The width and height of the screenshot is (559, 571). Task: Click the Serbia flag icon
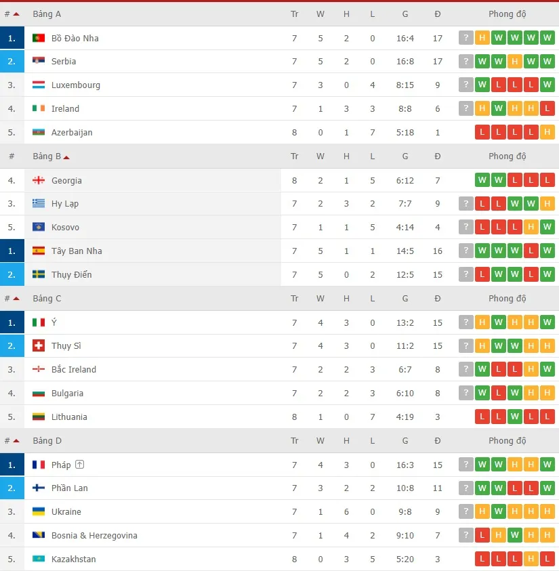[39, 62]
